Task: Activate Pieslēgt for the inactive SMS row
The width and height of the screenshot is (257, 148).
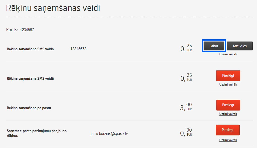Action: pos(228,76)
